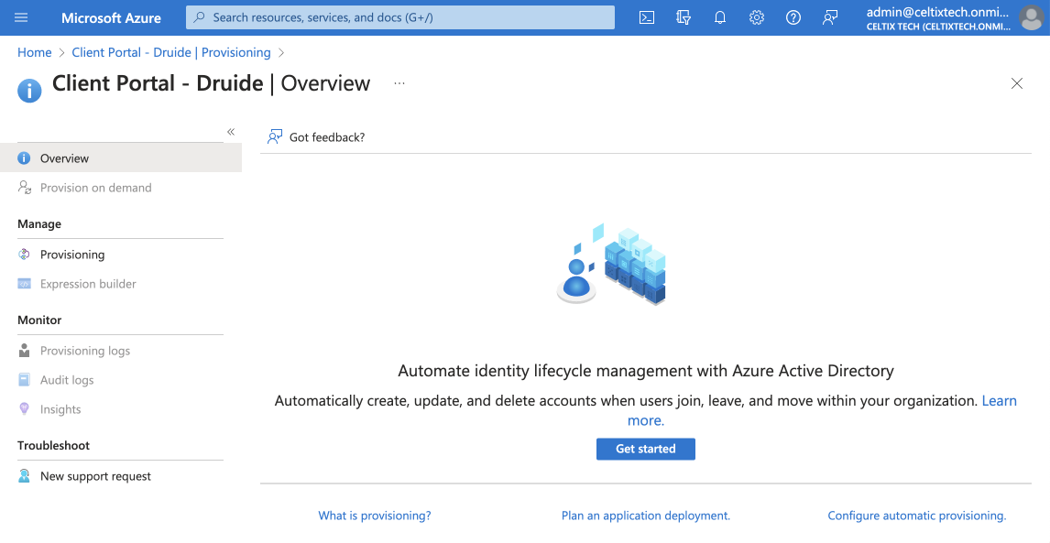Click the user account avatar
The image size is (1050, 543).
coord(1032,17)
